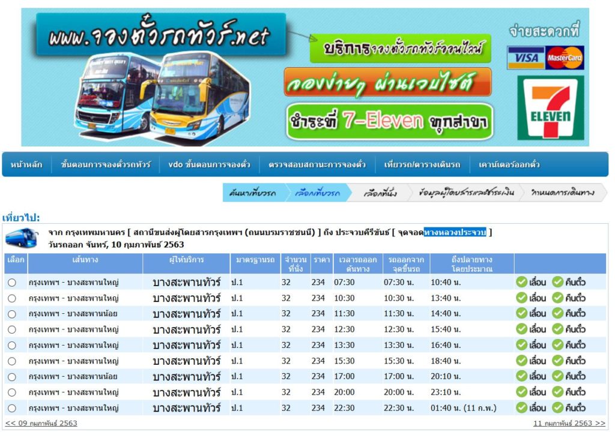Screen dimensions: 615x438
Task: Click the blue bus icon beside the route header
Action: (21, 238)
